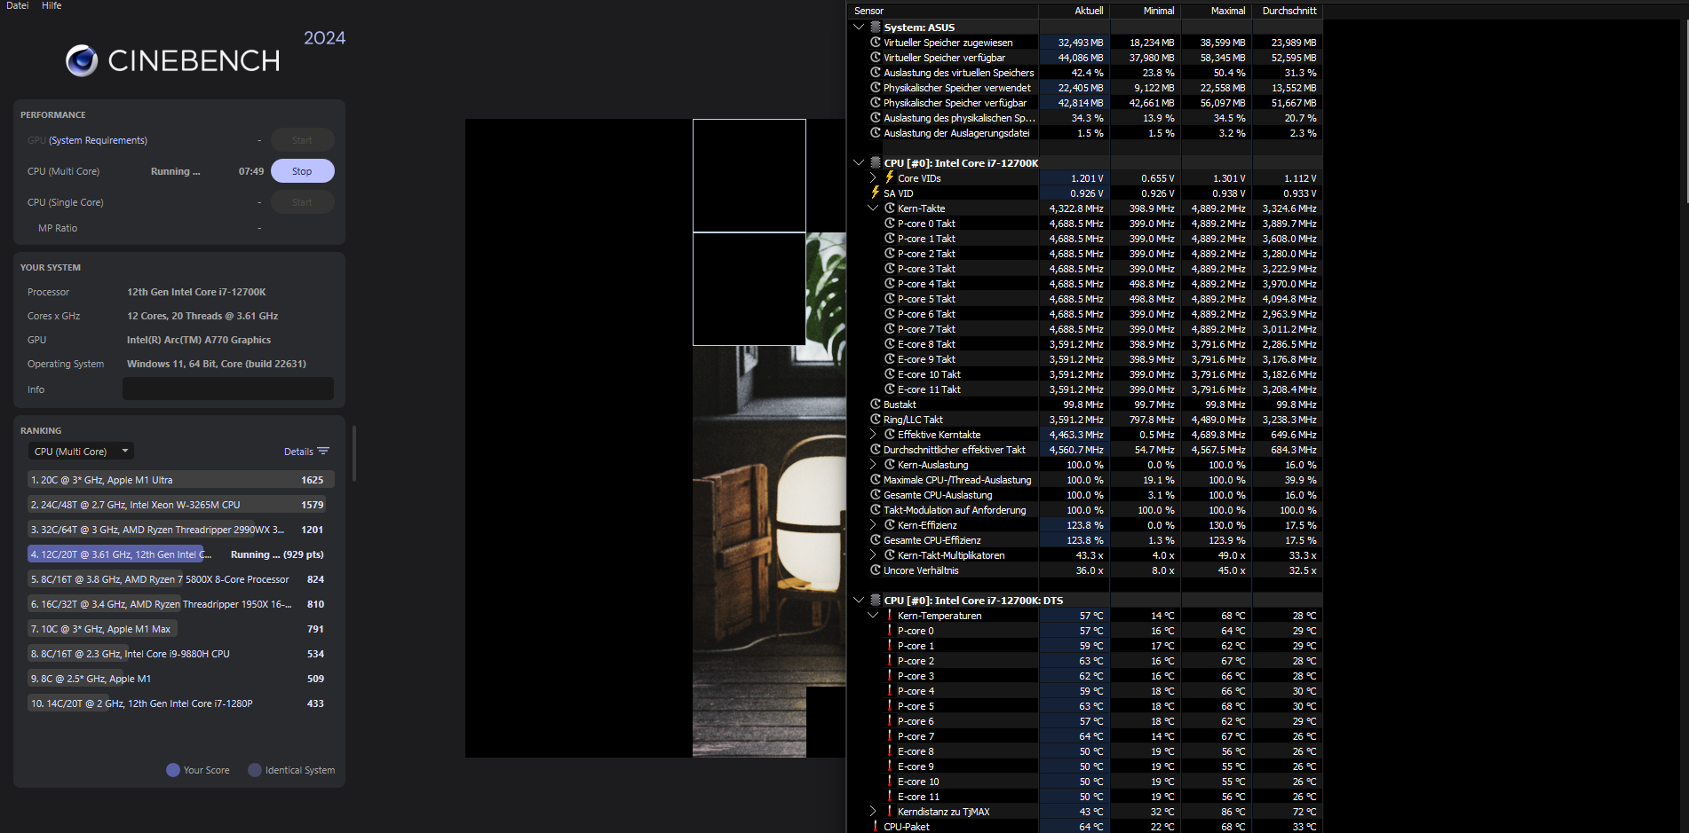Open the Datei menu
The width and height of the screenshot is (1689, 833).
pyautogui.click(x=17, y=5)
